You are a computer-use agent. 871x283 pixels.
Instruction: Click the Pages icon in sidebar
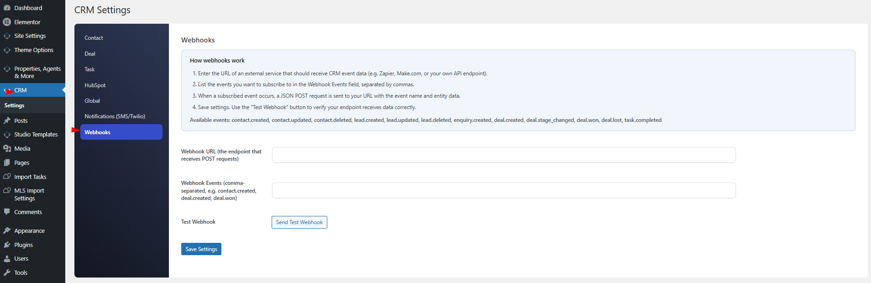(x=7, y=162)
